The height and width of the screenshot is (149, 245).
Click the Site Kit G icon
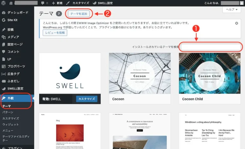tap(4, 20)
